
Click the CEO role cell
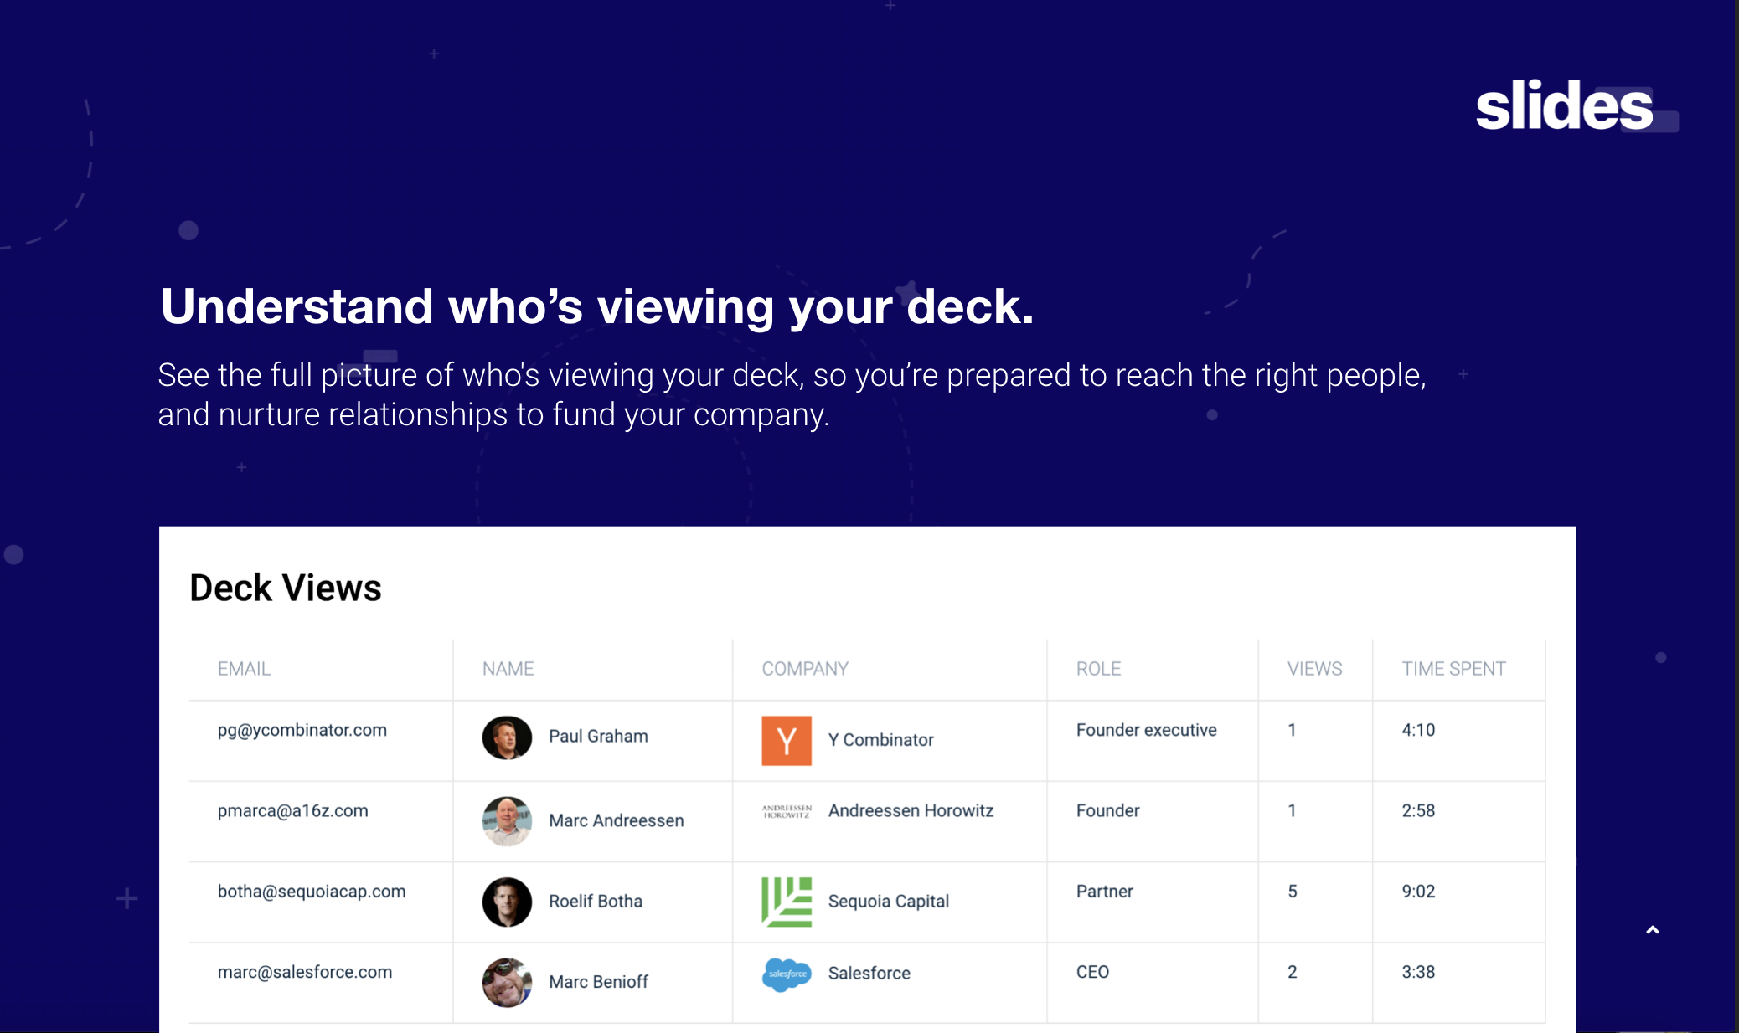pyautogui.click(x=1092, y=972)
